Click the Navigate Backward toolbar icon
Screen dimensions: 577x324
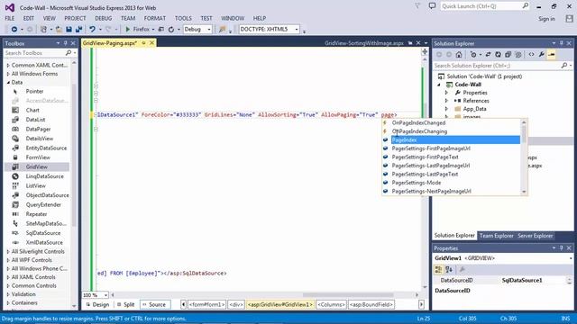pyautogui.click(x=14, y=30)
